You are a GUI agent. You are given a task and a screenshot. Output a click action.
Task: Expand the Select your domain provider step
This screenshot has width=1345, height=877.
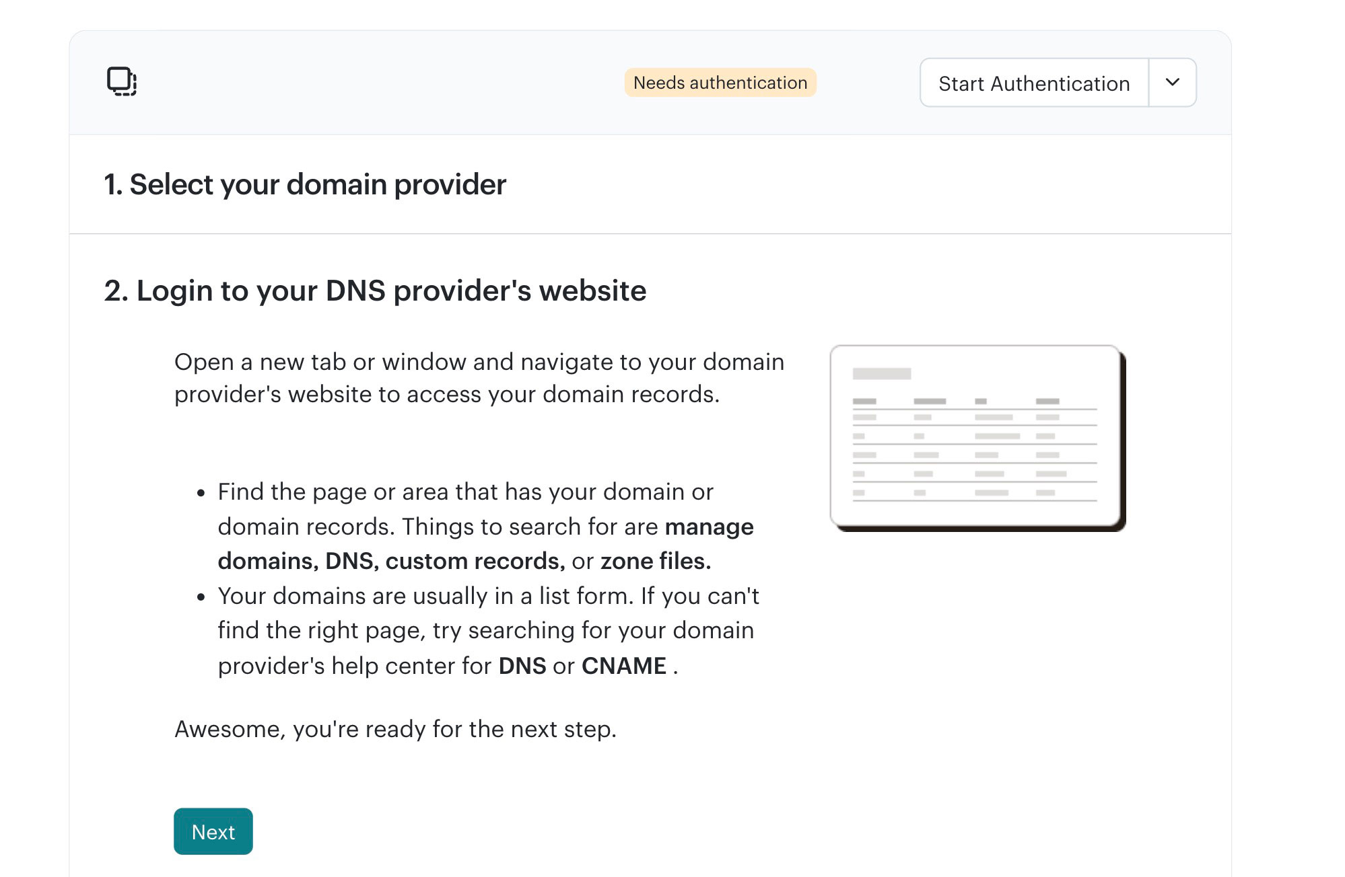(x=304, y=184)
